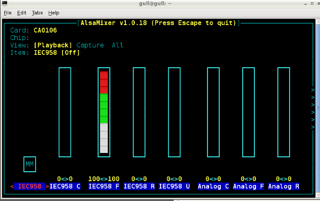Click the IEC958 R channel label
Viewport: 320px width, 201px height.
click(139, 186)
